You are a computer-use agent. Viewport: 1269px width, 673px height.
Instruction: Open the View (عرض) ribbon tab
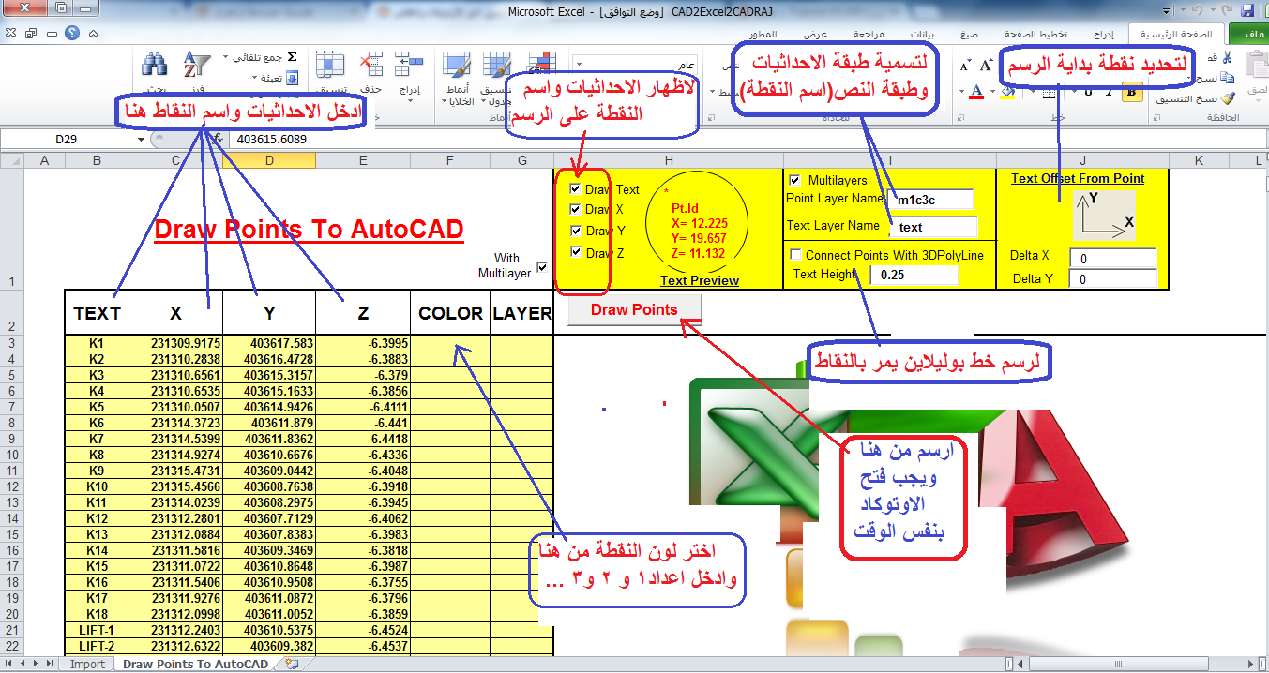[815, 35]
